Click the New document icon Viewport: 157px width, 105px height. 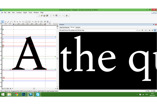[39, 16]
